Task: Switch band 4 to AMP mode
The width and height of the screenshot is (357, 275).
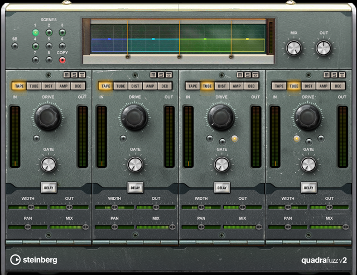Action: pyautogui.click(x=324, y=86)
